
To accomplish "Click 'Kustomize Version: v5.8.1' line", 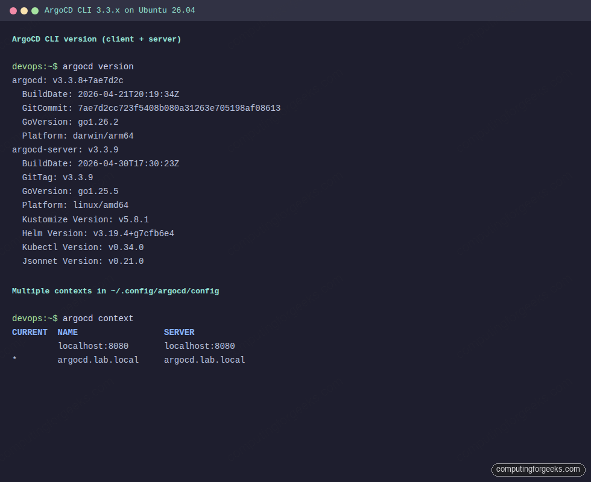I will click(85, 219).
